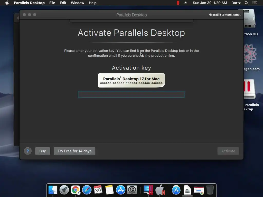263x197 pixels.
Task: Open the Window menu
Action: [x=78, y=3]
